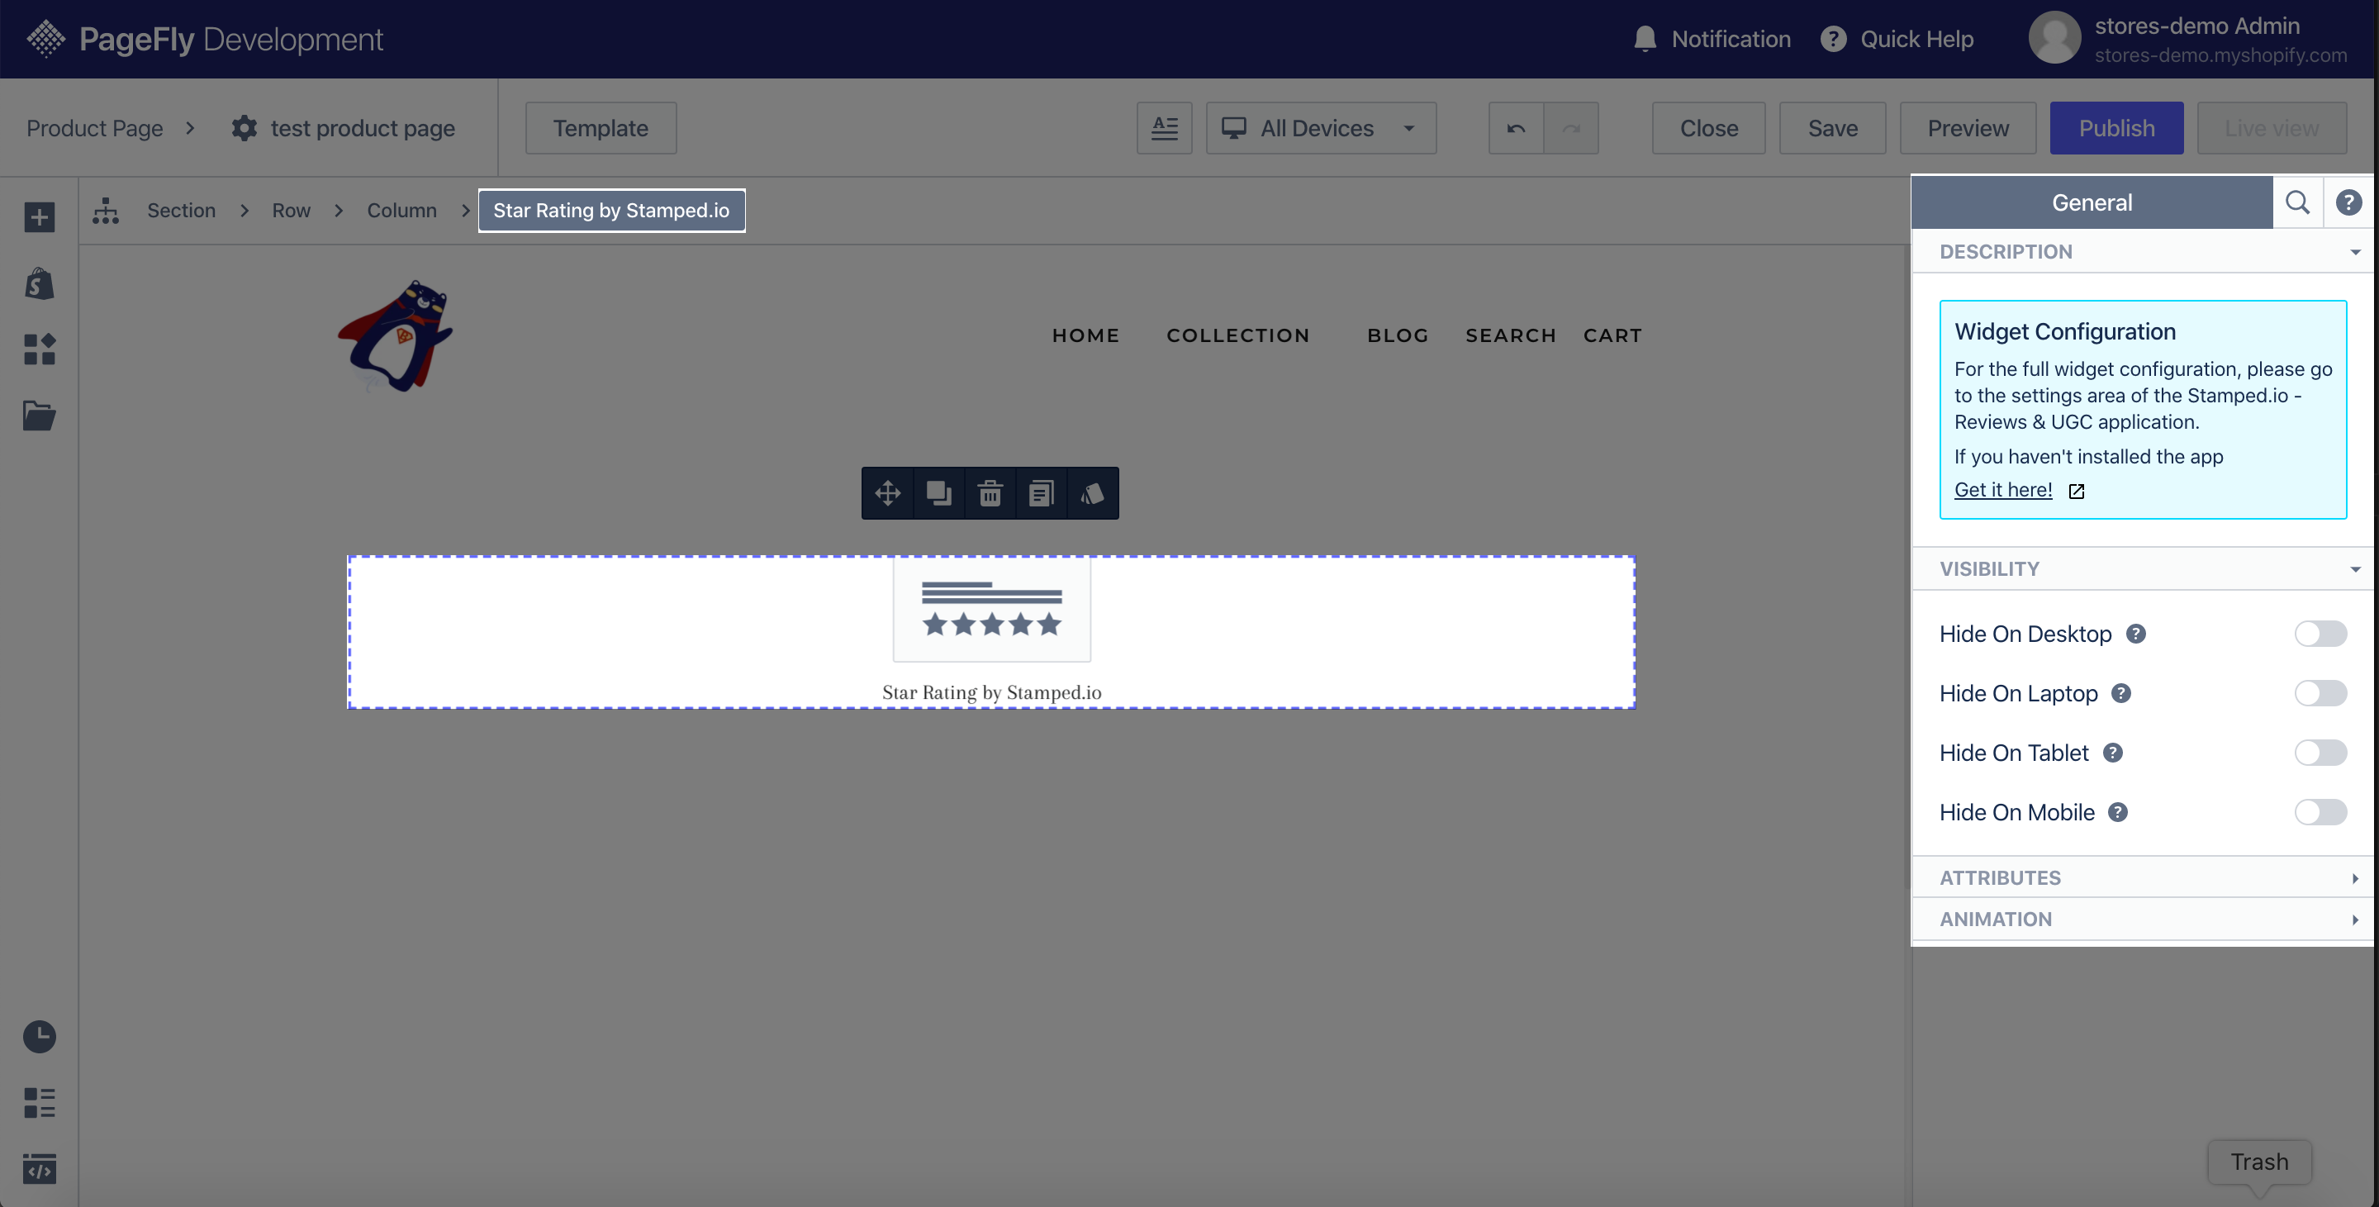Image resolution: width=2379 pixels, height=1207 pixels.
Task: Open Quick Help question icon
Action: 1833,39
